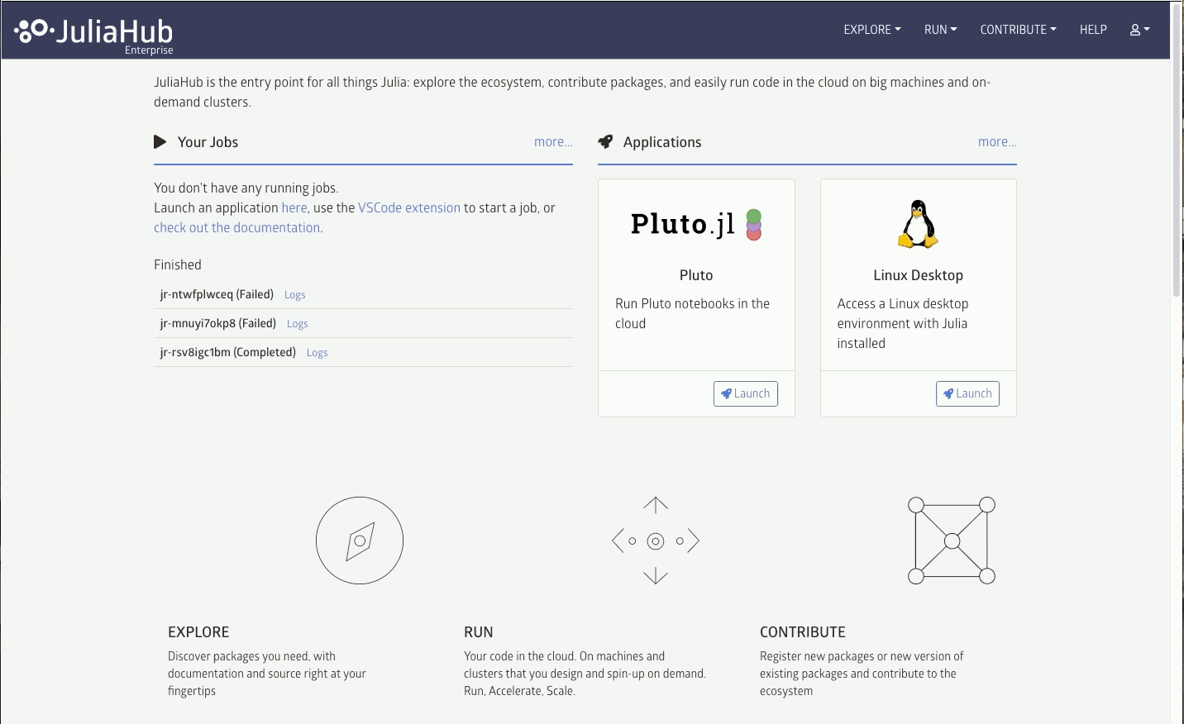Open the 'more...' link for Your Jobs

point(553,142)
